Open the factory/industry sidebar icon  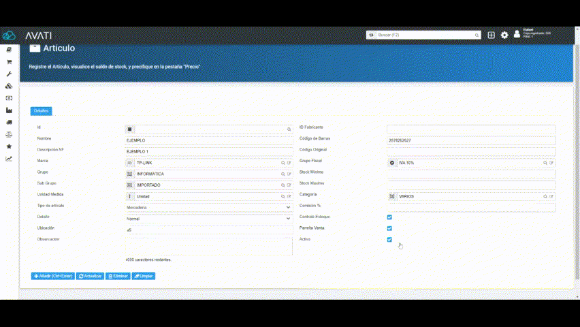pyautogui.click(x=9, y=110)
